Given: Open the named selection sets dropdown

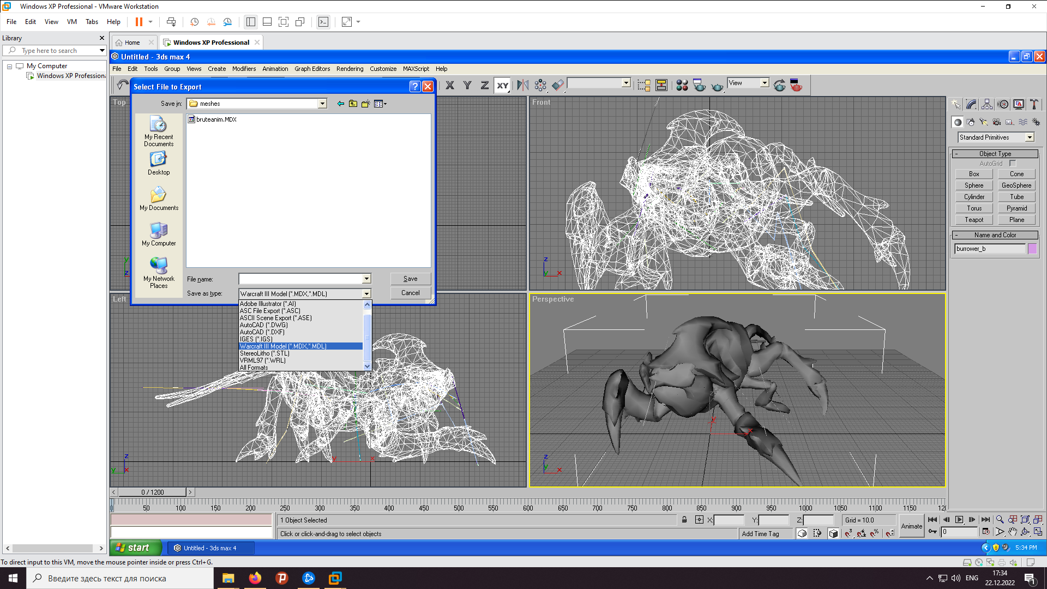Looking at the screenshot, I should 626,83.
